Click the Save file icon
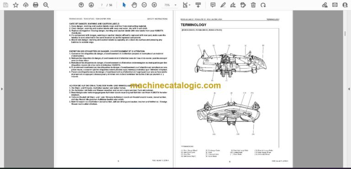The image size is (351, 169). 5,5
